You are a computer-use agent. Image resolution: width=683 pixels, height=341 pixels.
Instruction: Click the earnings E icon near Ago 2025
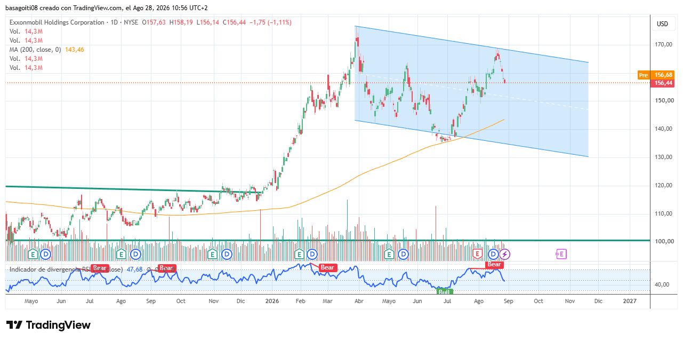[x=122, y=254]
